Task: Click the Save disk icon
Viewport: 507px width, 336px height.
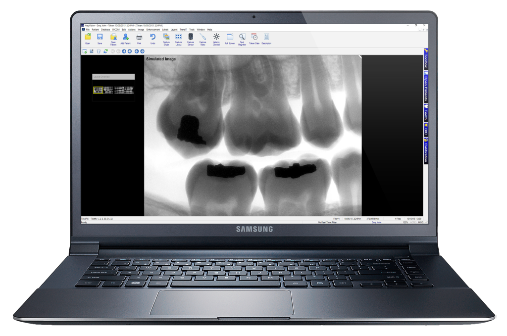Action: (x=100, y=38)
